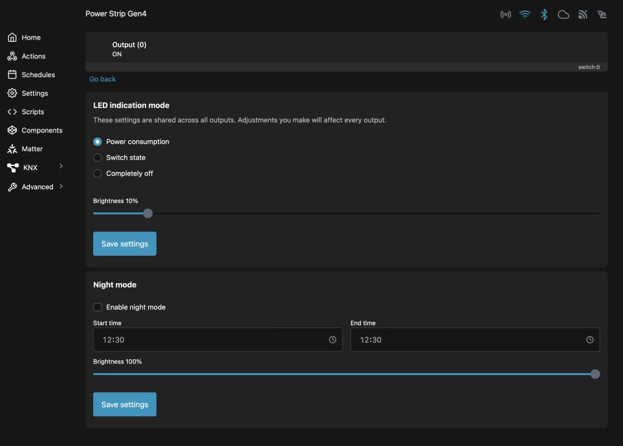Click the night mode brightness slider handle
The width and height of the screenshot is (623, 446).
(595, 374)
